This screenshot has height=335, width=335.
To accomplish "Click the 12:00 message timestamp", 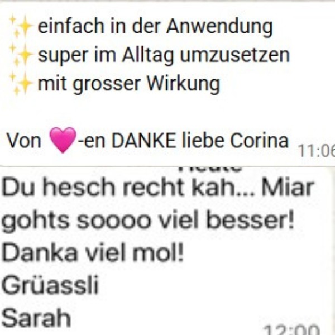I will click(x=291, y=329).
